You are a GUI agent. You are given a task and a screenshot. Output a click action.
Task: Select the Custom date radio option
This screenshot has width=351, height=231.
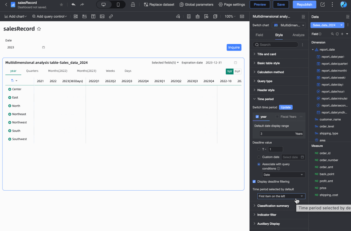point(259,157)
